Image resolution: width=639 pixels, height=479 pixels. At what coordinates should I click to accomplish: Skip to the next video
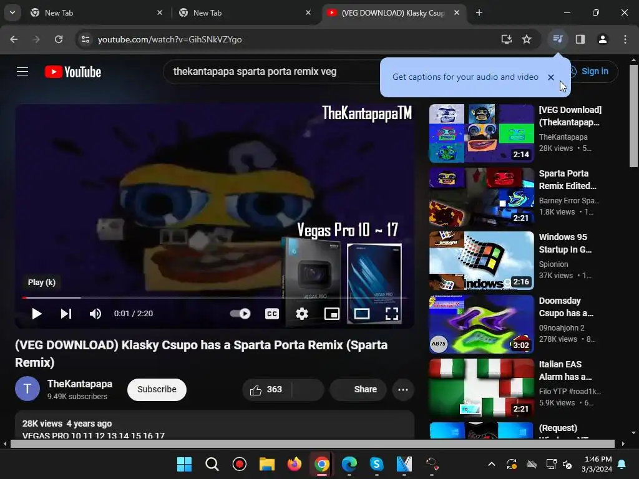[66, 314]
